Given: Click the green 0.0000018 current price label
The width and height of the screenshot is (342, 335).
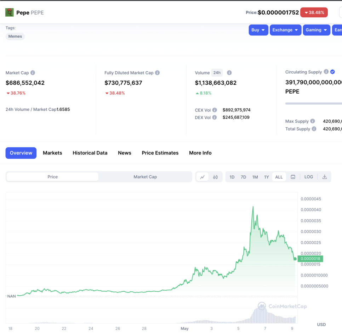Looking at the screenshot, I should pos(310,259).
